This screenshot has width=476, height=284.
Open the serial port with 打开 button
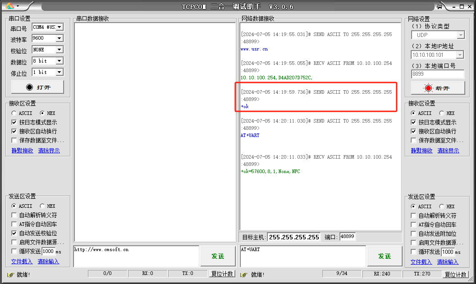click(38, 87)
